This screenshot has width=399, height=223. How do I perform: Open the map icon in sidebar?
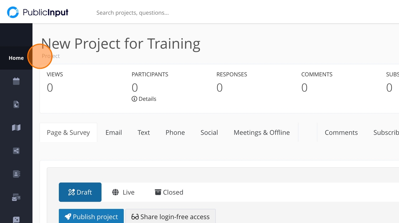coord(16,128)
